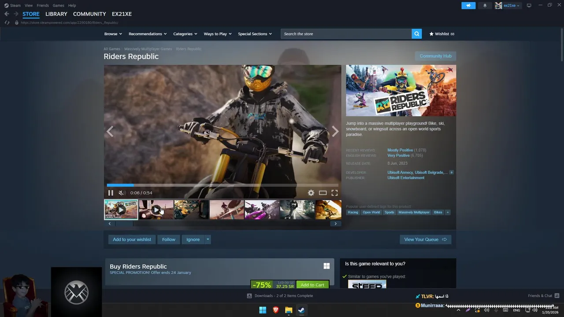This screenshot has height=317, width=564.
Task: Open File Explorer from taskbar
Action: click(289, 310)
